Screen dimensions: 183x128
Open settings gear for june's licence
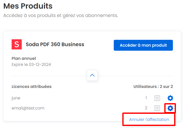[x=170, y=98]
